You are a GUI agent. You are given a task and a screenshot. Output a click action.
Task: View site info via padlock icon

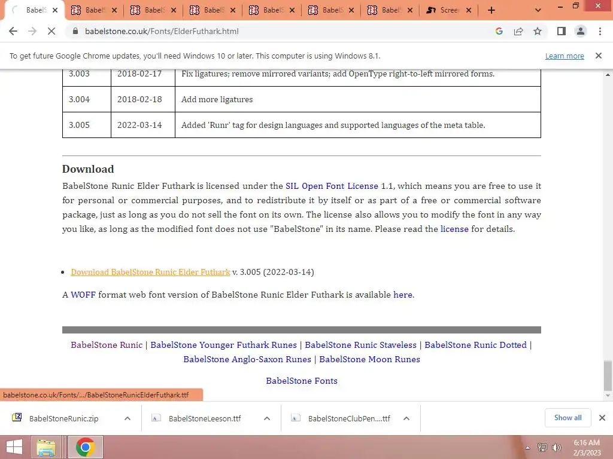point(75,31)
